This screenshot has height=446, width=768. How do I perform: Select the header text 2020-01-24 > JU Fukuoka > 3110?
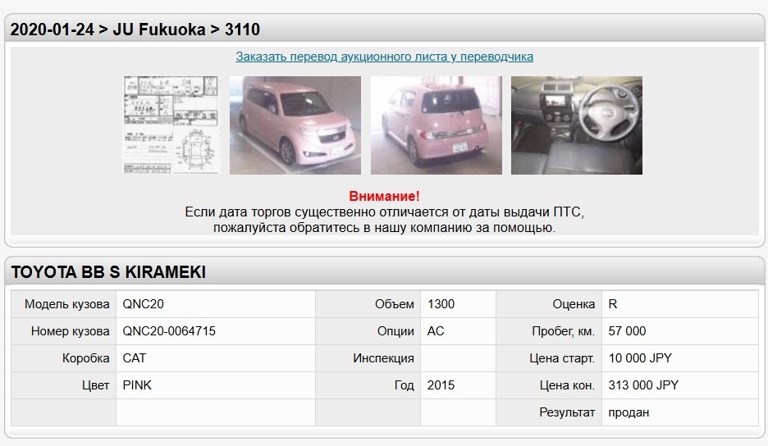[x=135, y=30]
